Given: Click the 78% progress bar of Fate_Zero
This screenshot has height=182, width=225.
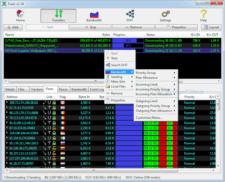Looking at the screenshot, I should (x=128, y=40).
